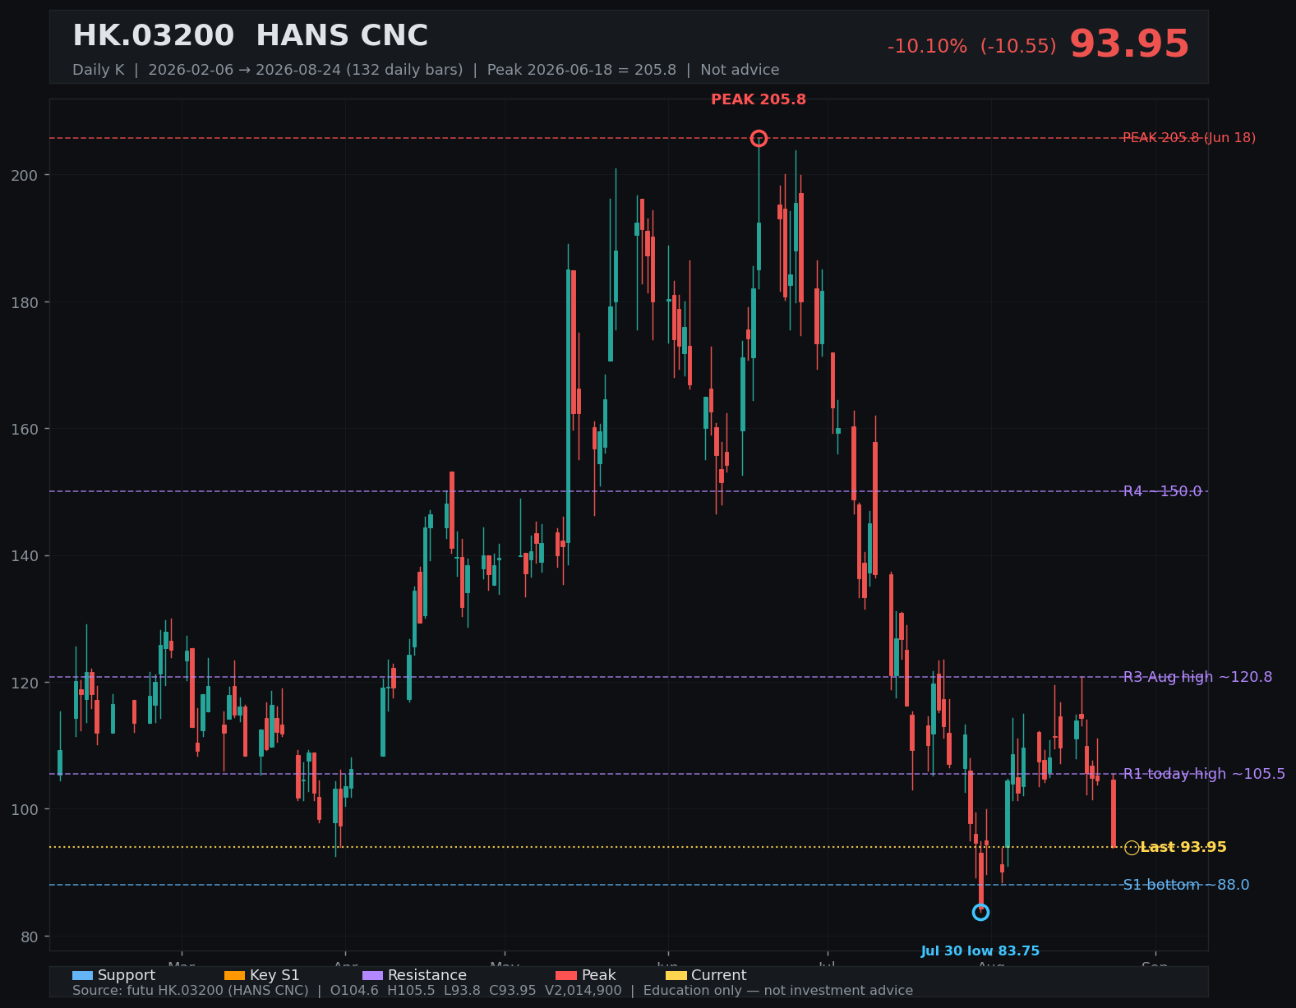1296x1008 pixels.
Task: Click the HK.03200 HANS CNC title
Action: click(x=250, y=36)
